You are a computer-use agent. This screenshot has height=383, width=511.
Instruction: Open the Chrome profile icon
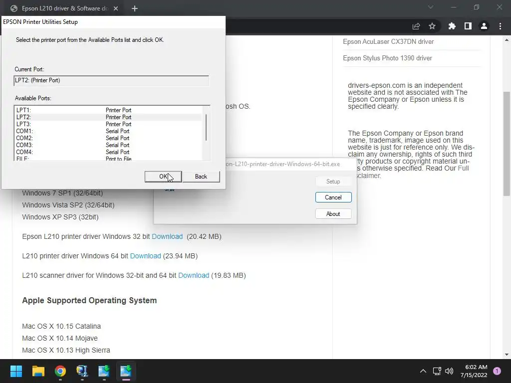point(484,26)
